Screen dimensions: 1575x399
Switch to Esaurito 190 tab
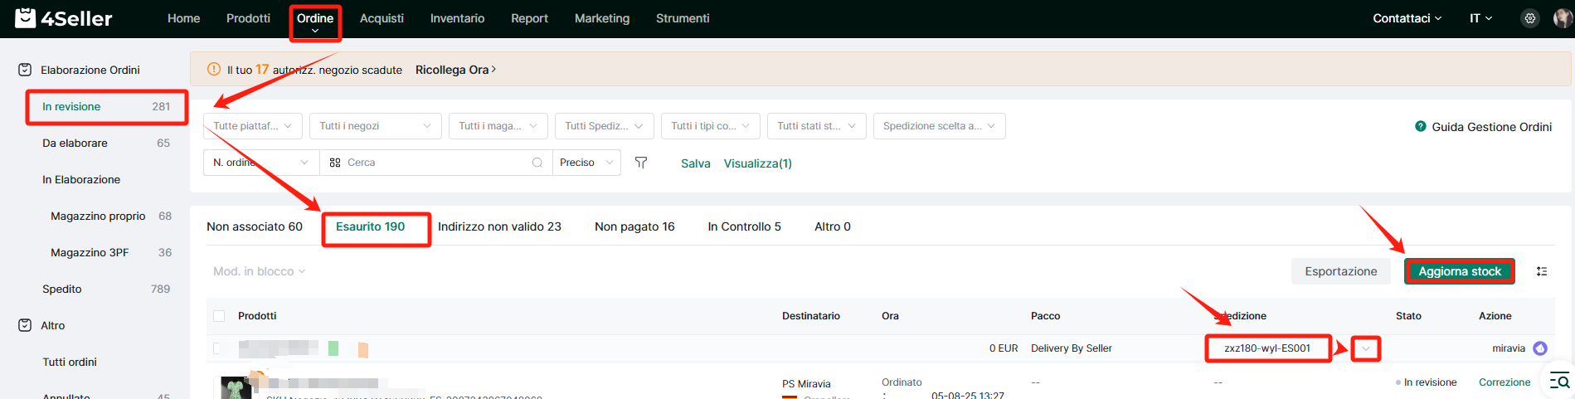(371, 226)
